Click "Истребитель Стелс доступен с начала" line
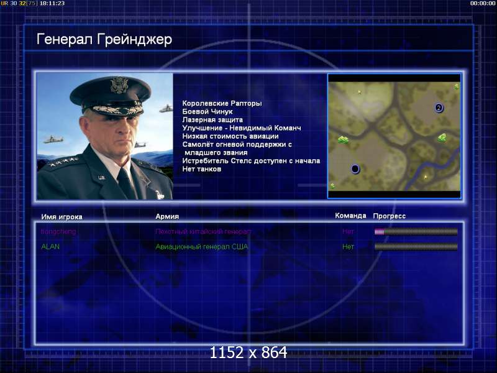Image resolution: width=497 pixels, height=373 pixels. pyautogui.click(x=251, y=161)
